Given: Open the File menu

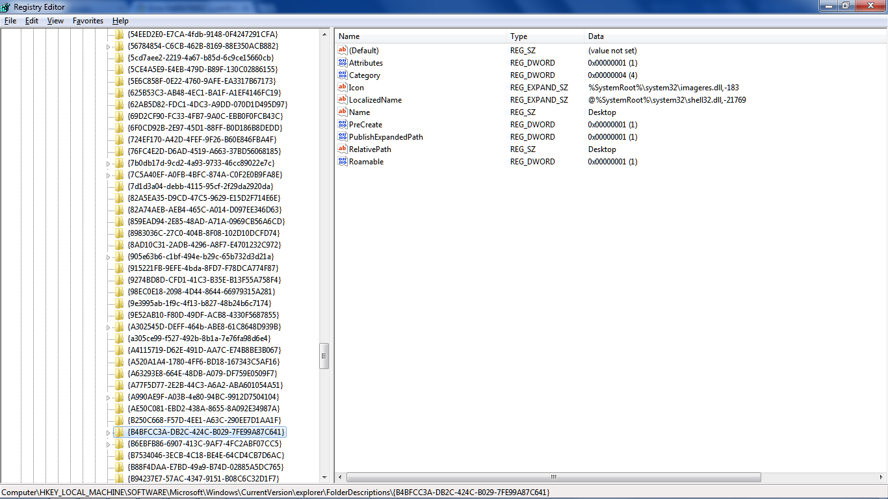Looking at the screenshot, I should click(x=10, y=21).
